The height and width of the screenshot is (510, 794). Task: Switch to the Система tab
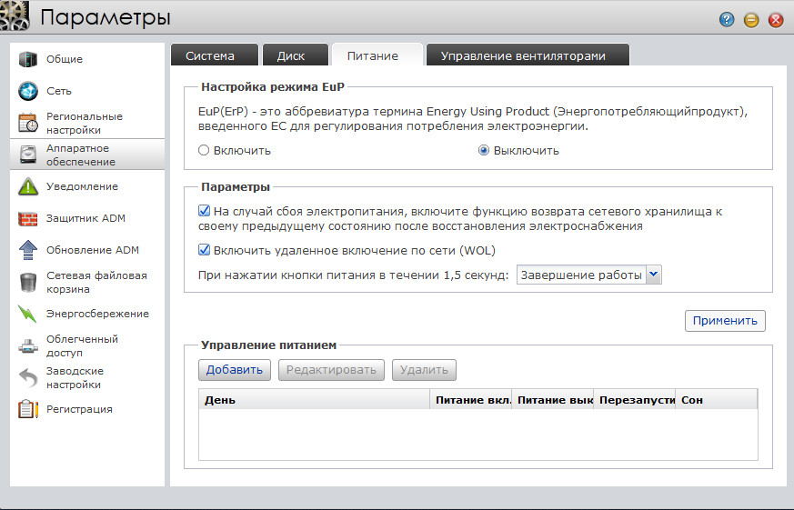pyautogui.click(x=210, y=55)
